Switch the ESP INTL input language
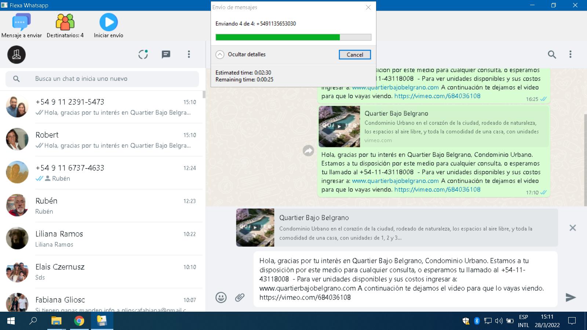Image resolution: width=587 pixels, height=330 pixels. click(524, 321)
